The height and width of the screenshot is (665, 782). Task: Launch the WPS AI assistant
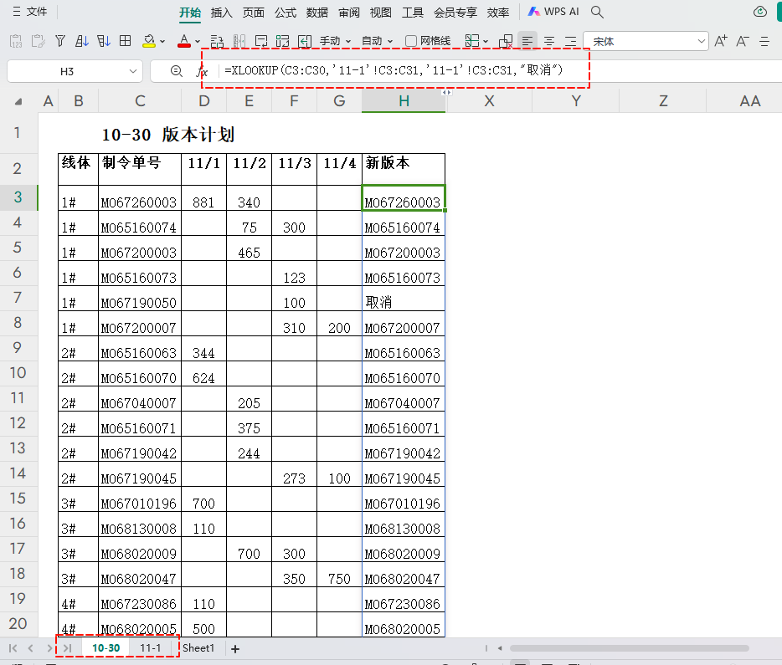553,12
